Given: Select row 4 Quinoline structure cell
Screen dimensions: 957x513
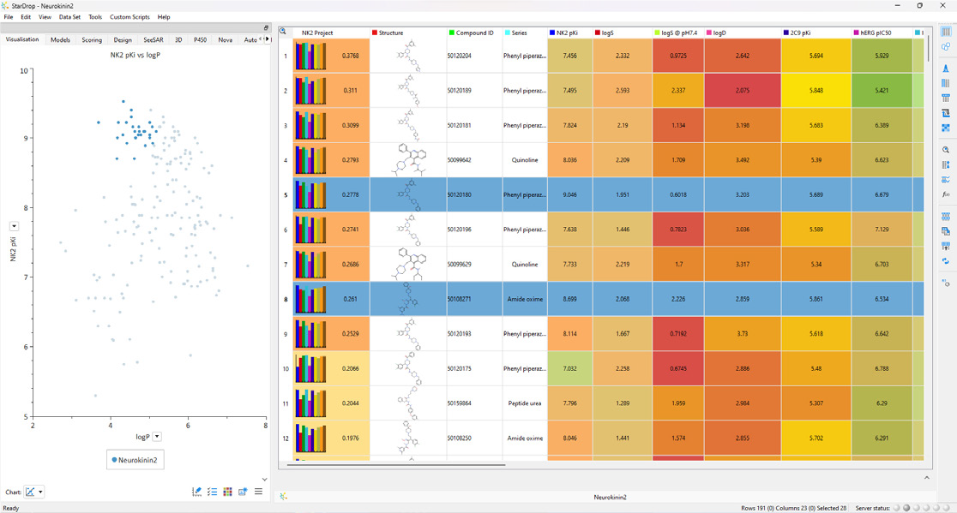Looking at the screenshot, I should click(408, 160).
